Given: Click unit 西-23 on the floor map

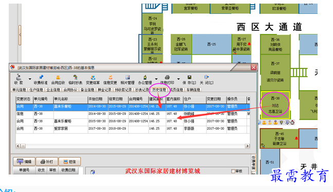Looking at the screenshot, I should tap(152, 44).
